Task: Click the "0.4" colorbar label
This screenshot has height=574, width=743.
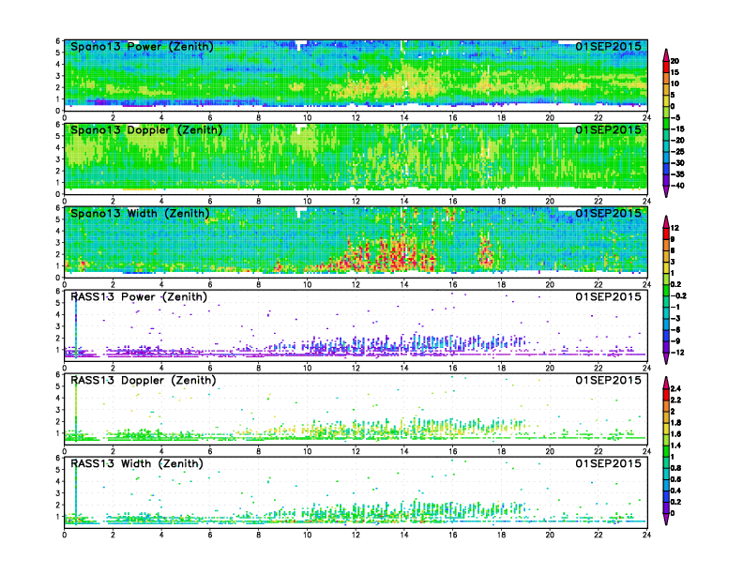Action: click(x=675, y=491)
